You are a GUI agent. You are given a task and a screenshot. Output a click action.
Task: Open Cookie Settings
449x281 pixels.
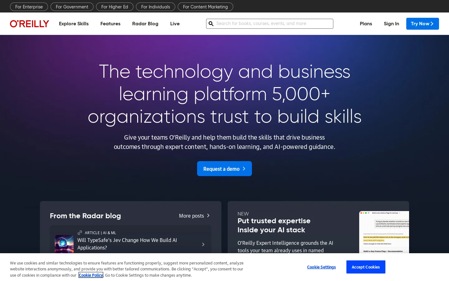pyautogui.click(x=321, y=267)
